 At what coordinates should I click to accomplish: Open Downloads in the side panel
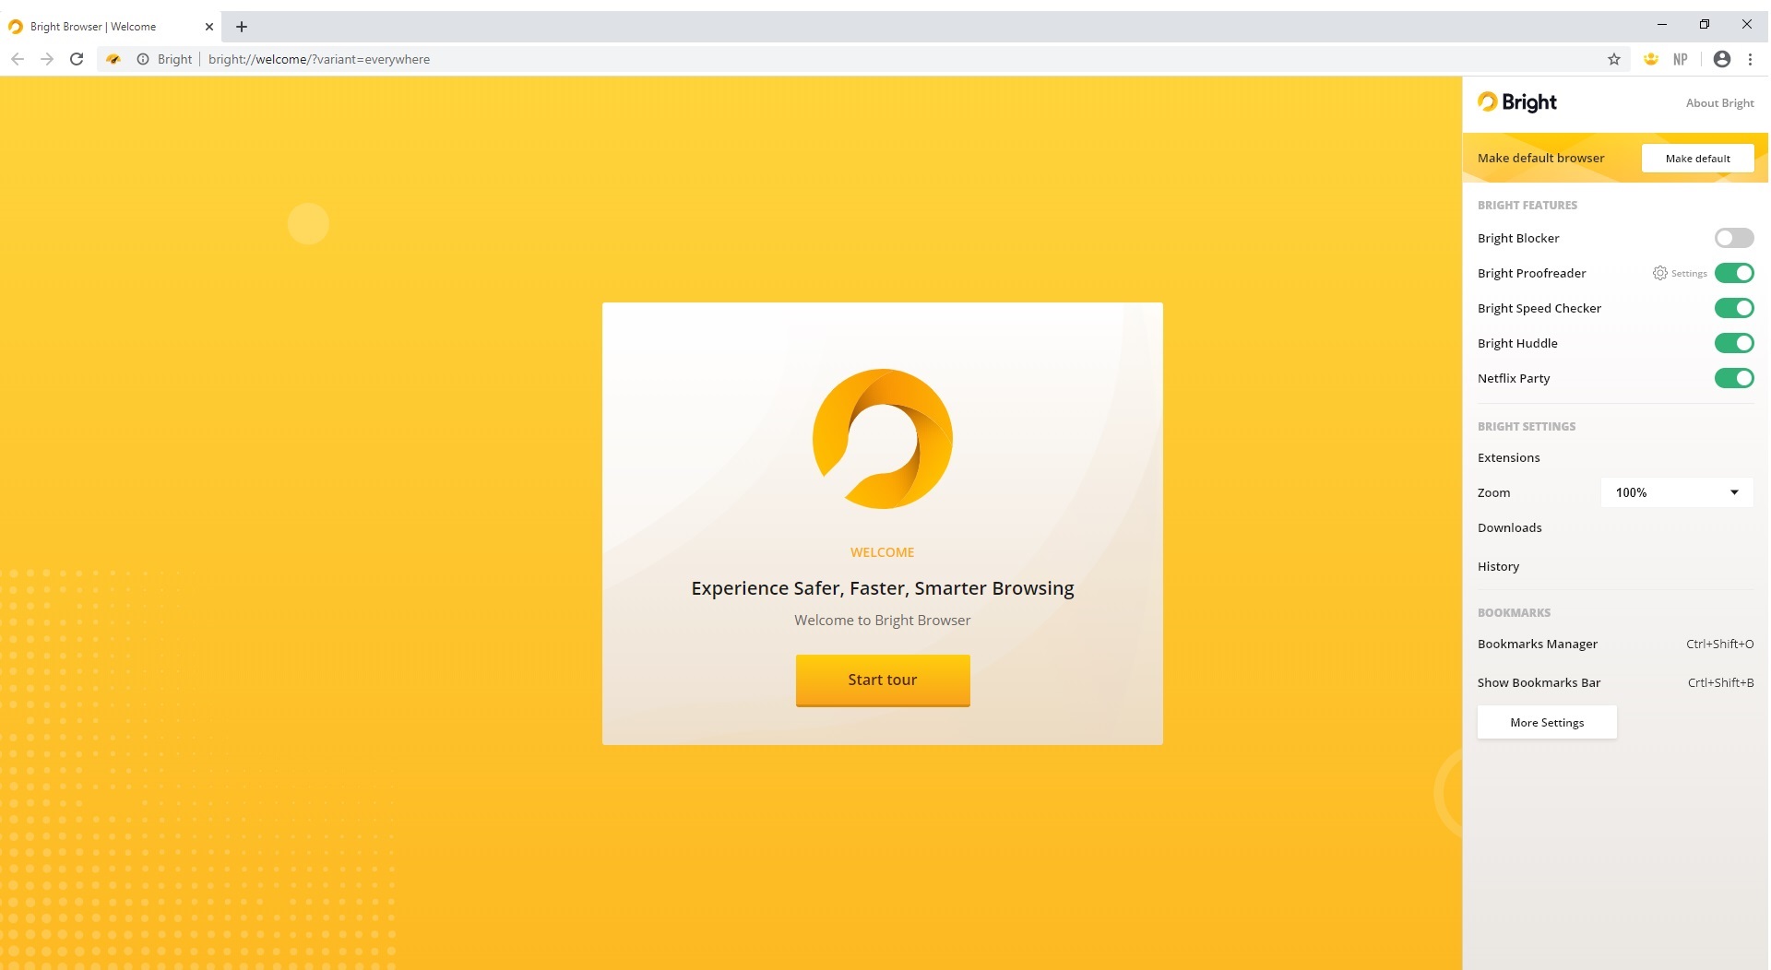coord(1509,527)
